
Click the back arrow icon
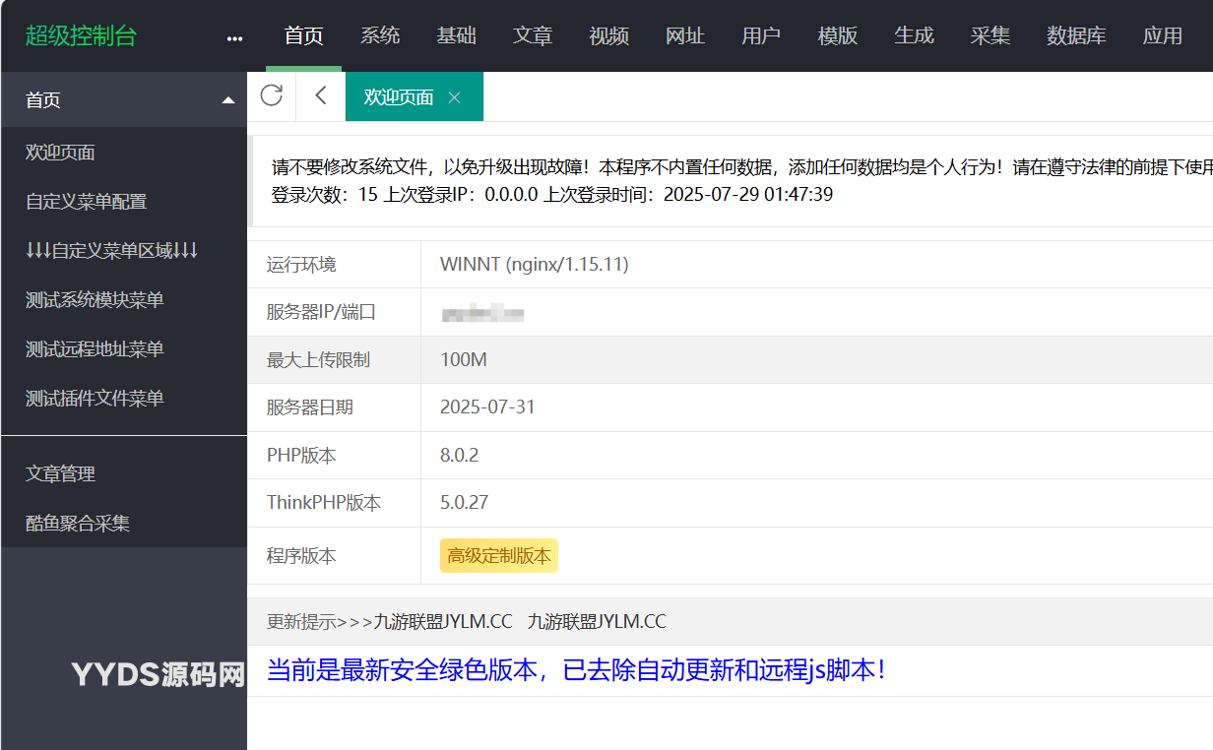[320, 95]
